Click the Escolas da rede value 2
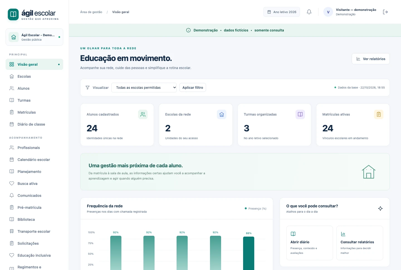Screen dimensions: 401x270 (x=168, y=128)
